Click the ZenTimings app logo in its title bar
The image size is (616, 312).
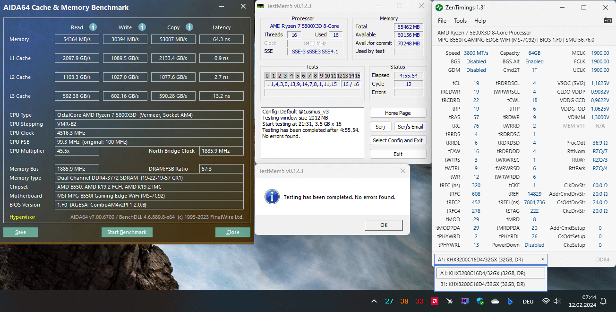439,8
